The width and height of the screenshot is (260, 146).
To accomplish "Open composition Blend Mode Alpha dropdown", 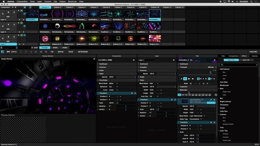I will [x=113, y=84].
